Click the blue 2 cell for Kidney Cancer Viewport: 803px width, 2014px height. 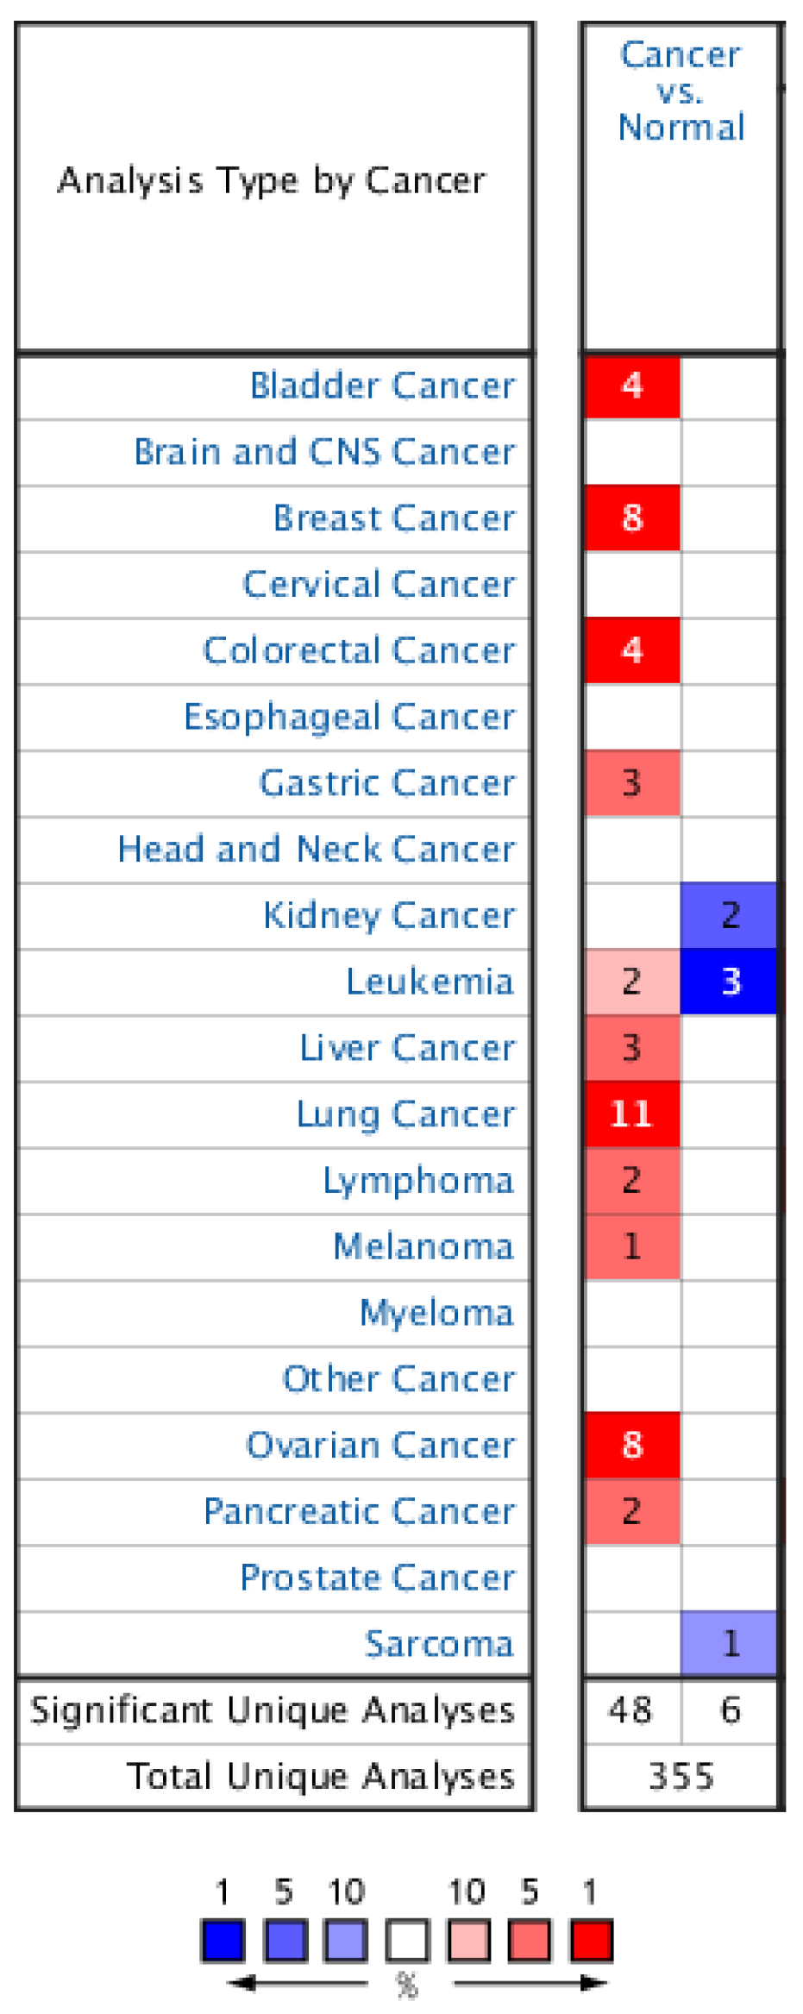tap(730, 915)
